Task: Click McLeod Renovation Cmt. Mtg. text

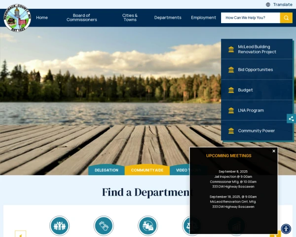Action: pos(233,201)
